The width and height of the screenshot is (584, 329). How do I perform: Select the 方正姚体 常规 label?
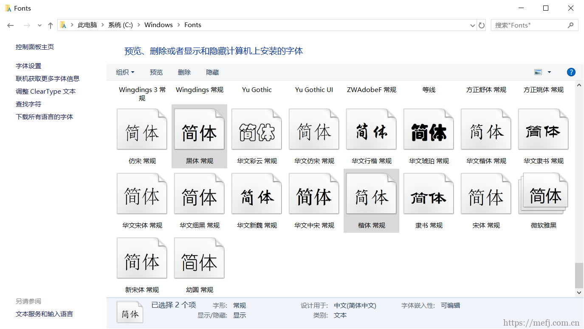544,90
